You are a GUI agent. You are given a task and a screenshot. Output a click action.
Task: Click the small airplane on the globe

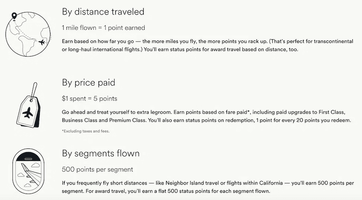[43, 43]
